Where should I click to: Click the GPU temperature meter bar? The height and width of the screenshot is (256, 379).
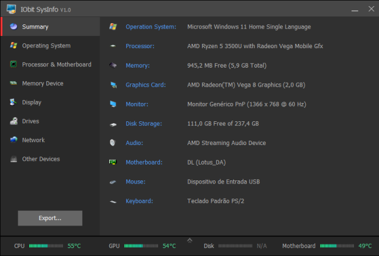pyautogui.click(x=141, y=246)
